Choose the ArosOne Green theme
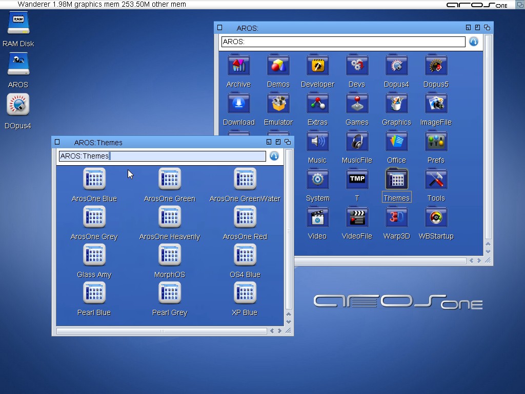 click(170, 180)
